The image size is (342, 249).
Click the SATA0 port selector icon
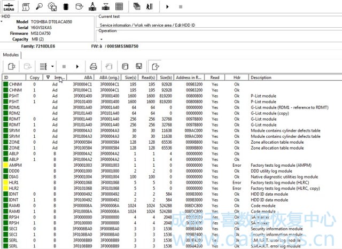coord(8,6)
